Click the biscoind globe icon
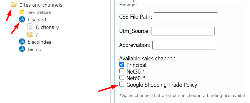Screen dimensions: 250x103 (x=22, y=20)
